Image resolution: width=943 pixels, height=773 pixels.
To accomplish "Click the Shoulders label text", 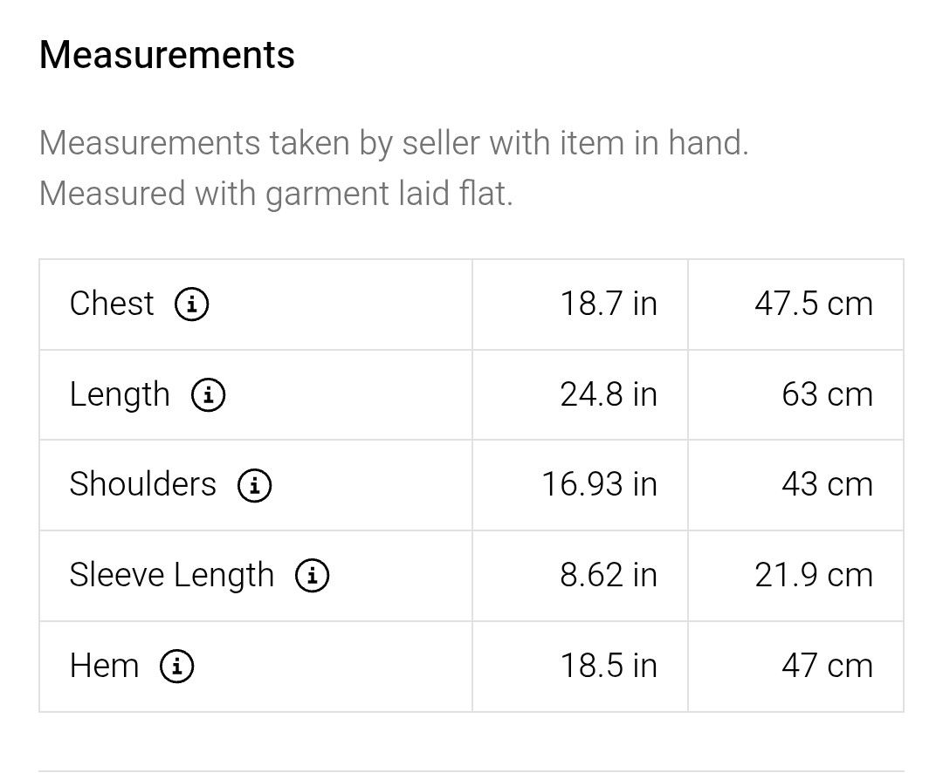I will point(142,484).
